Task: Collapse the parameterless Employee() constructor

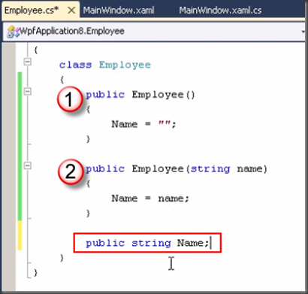Action: pos(28,91)
